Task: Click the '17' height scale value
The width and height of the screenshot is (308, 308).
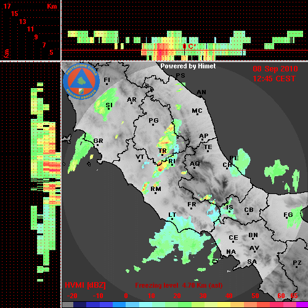Action: point(7,6)
